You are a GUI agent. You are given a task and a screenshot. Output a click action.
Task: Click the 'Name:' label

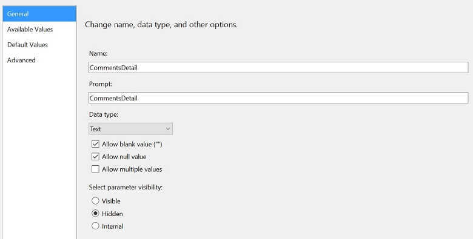[x=98, y=53]
